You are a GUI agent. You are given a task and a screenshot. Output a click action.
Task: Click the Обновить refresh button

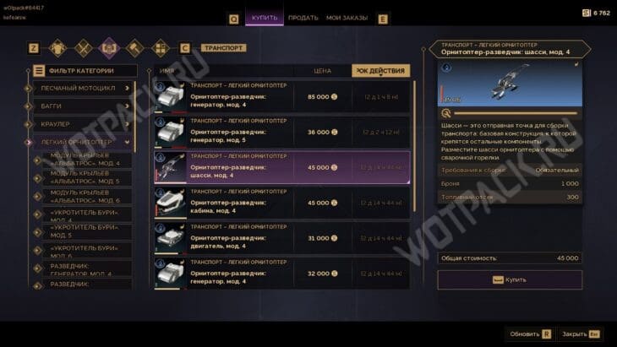[x=530, y=334]
